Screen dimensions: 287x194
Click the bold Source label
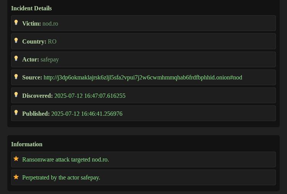32,78
